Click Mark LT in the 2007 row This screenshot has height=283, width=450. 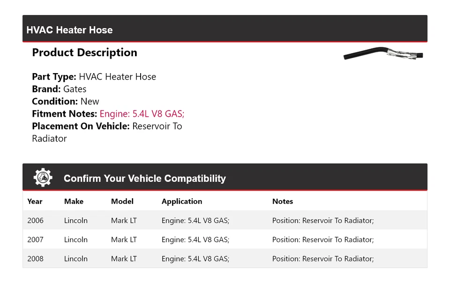124,240
